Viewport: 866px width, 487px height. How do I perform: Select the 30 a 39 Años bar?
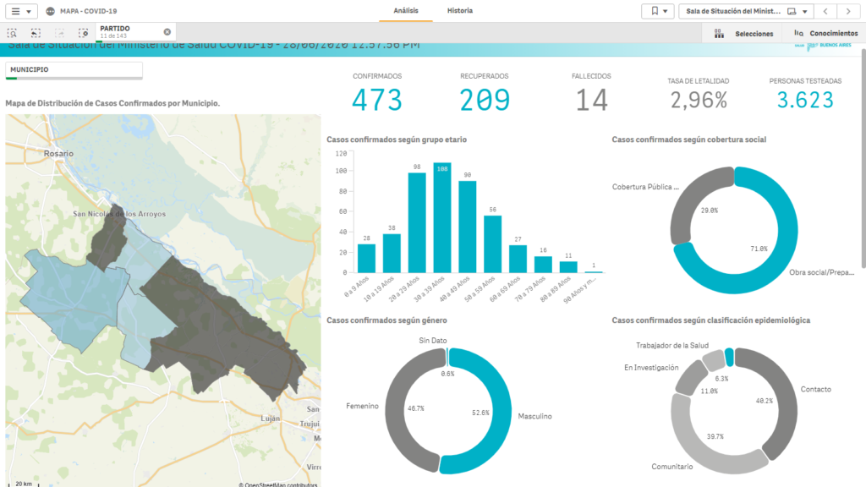click(441, 218)
